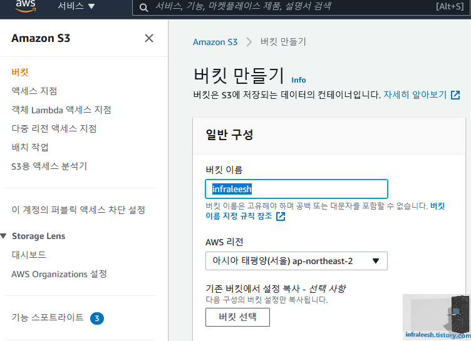Viewport: 471px width, 341px height.
Task: Click the 버킷 선택 button
Action: click(x=237, y=317)
